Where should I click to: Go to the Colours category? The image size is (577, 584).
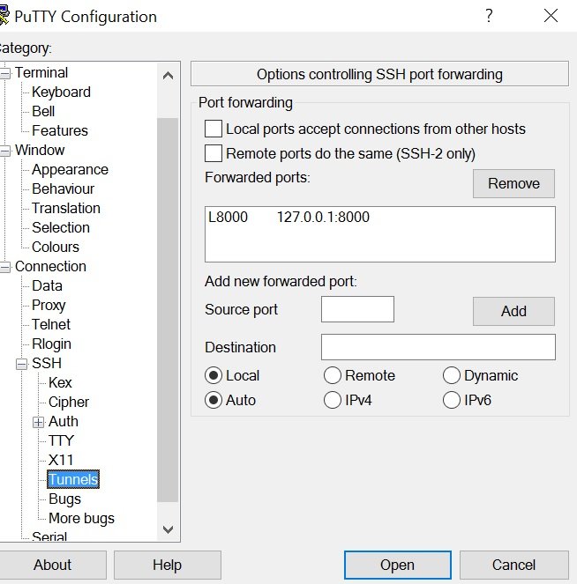(56, 247)
